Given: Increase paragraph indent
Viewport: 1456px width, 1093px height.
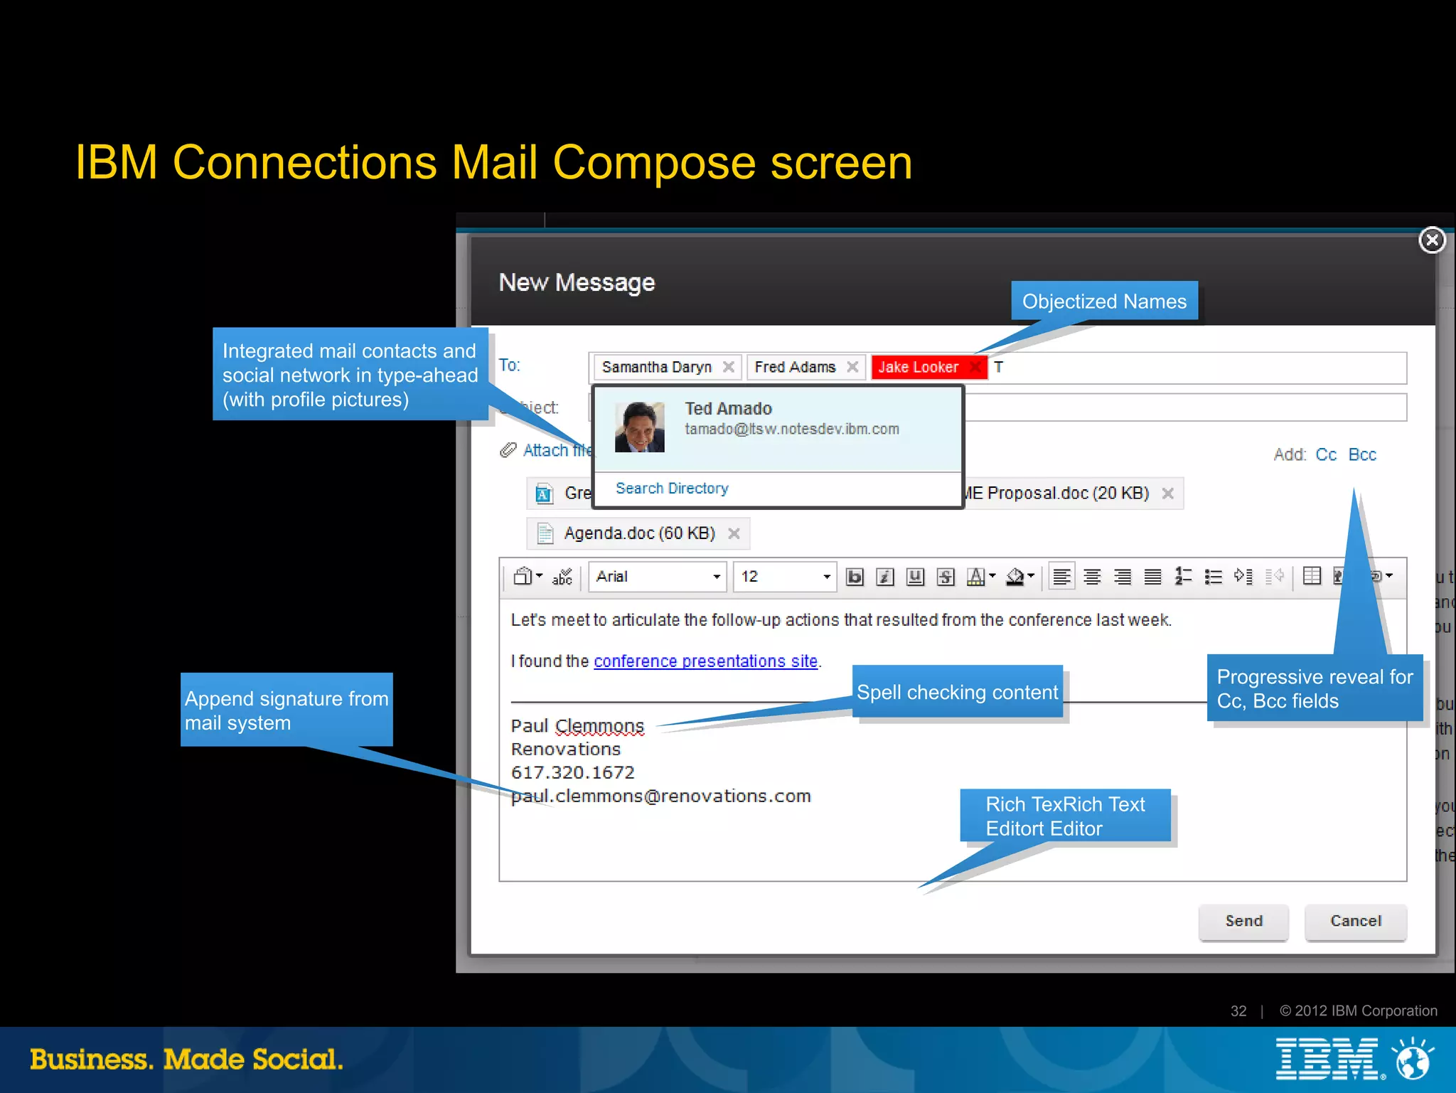Looking at the screenshot, I should (x=1244, y=577).
